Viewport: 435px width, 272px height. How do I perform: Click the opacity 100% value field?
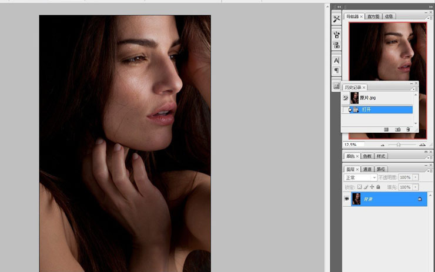click(x=406, y=177)
